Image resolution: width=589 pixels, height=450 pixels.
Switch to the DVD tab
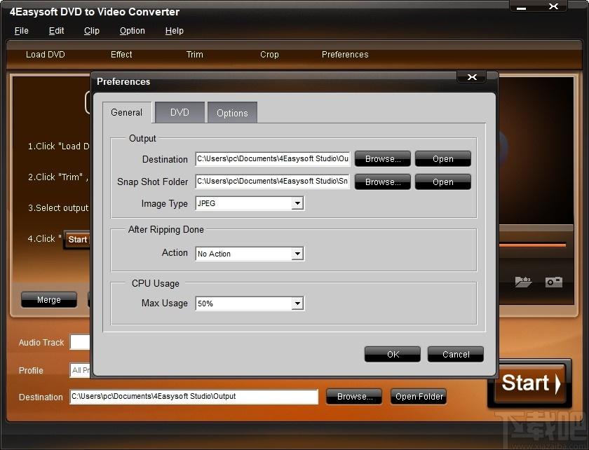(x=180, y=112)
